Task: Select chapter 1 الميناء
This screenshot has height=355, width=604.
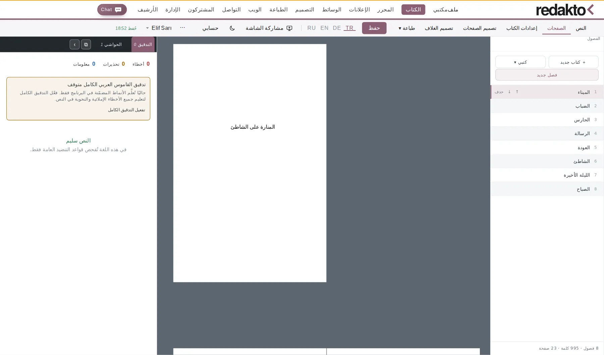Action: 547,92
